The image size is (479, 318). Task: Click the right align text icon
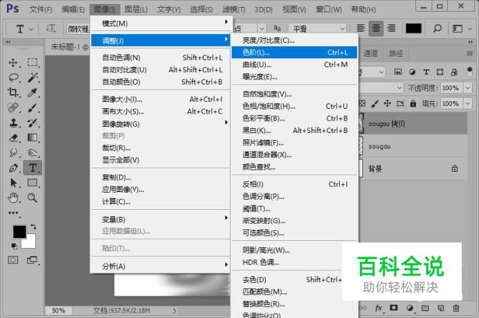point(391,28)
